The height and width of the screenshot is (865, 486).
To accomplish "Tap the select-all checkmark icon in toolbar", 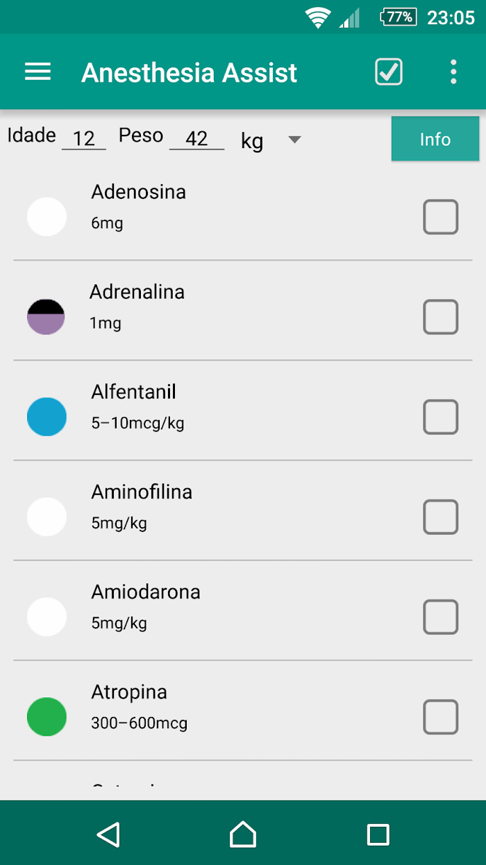I will (x=389, y=72).
